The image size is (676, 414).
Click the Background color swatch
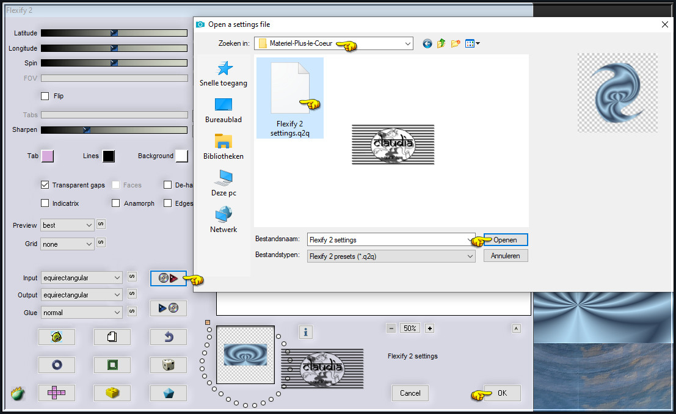[x=182, y=156]
